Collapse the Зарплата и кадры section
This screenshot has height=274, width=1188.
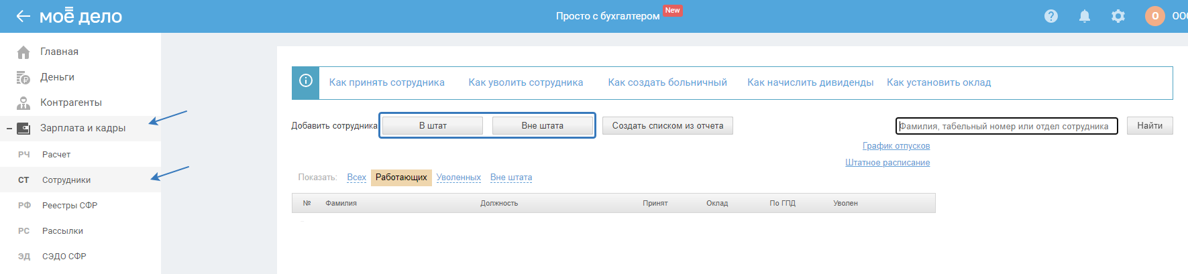click(x=9, y=129)
